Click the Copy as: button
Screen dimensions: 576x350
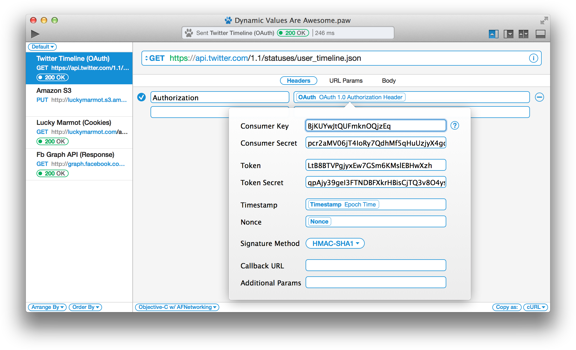coord(506,307)
